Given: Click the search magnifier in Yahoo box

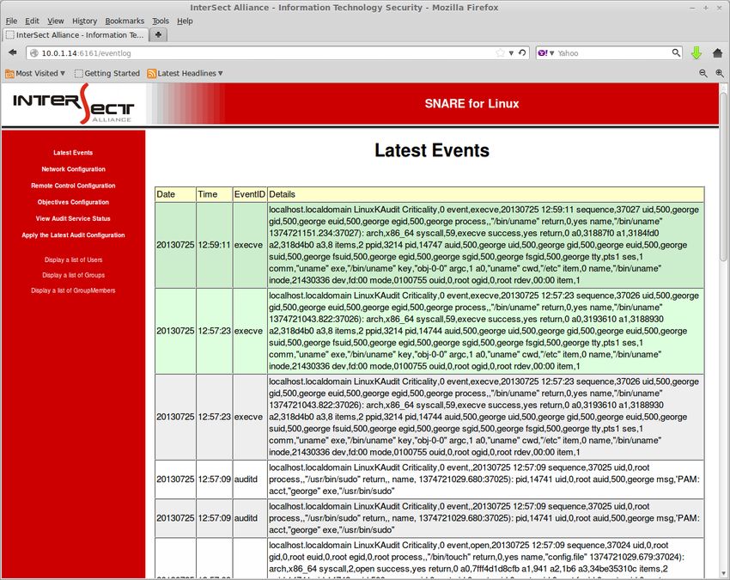Looking at the screenshot, I should (x=676, y=53).
